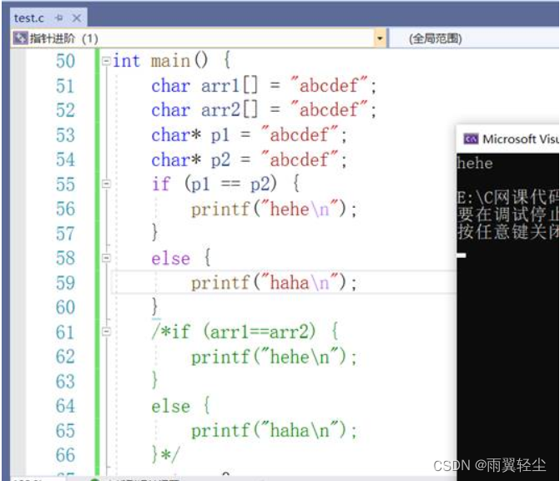Collapse the comment block at line 61

coord(106,332)
